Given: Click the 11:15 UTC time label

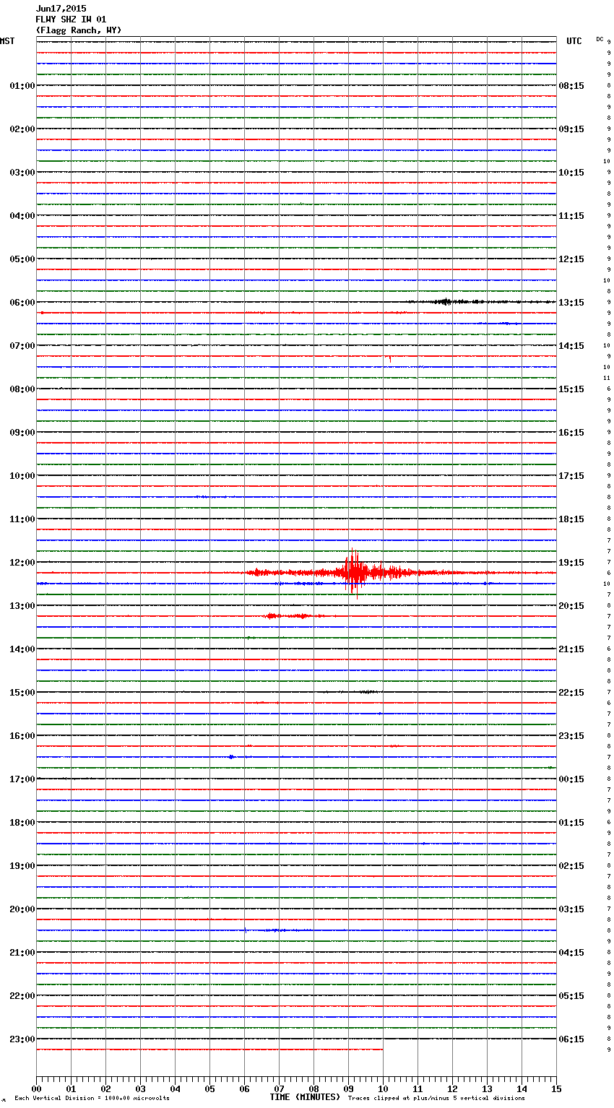Looking at the screenshot, I should [571, 216].
